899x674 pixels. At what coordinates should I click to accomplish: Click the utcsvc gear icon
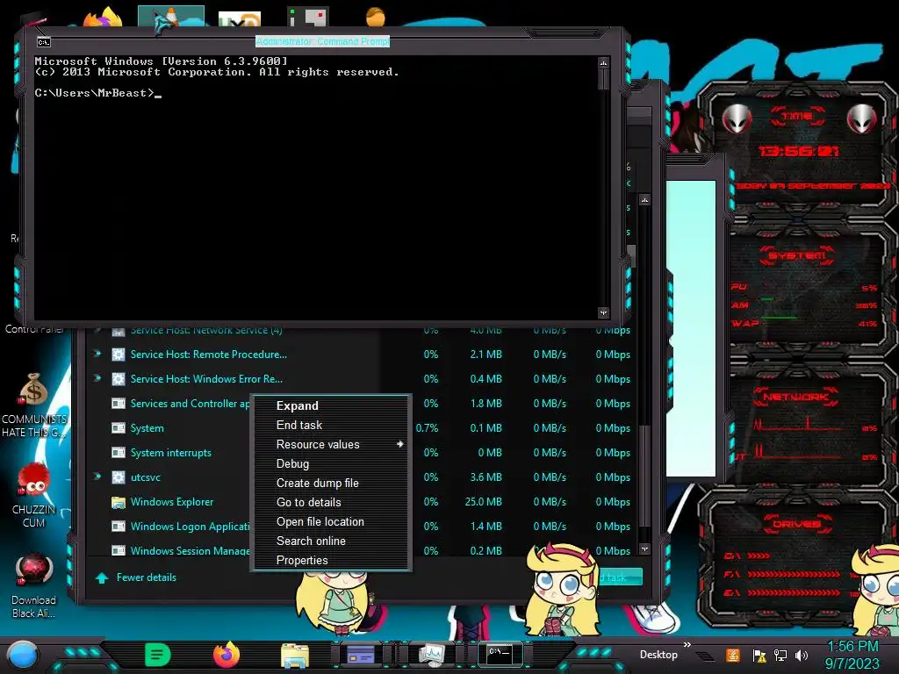coord(119,477)
